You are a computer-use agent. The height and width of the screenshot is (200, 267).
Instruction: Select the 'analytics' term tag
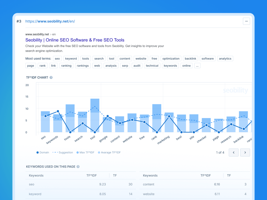225,59
